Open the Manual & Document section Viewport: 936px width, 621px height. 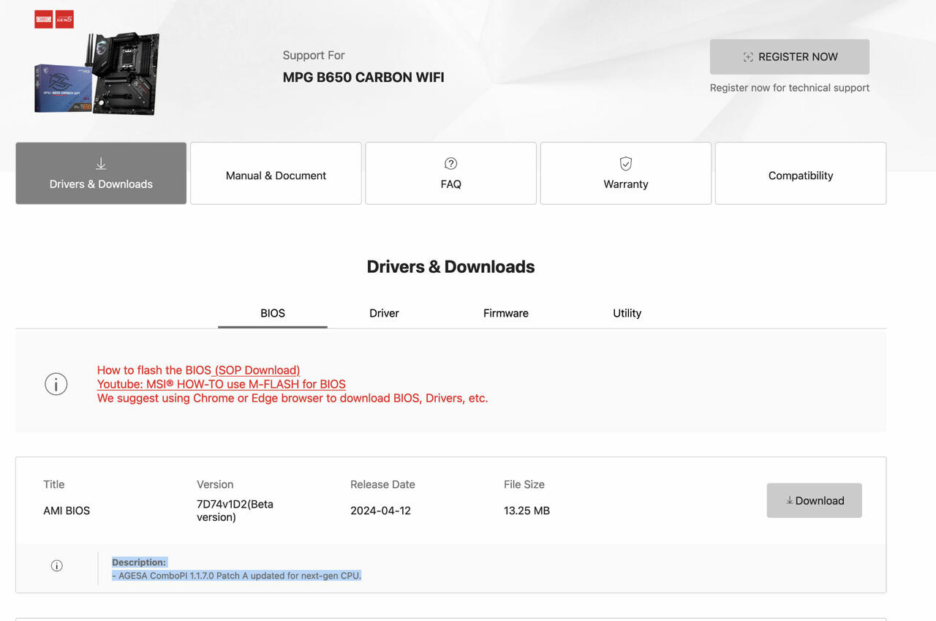click(276, 173)
